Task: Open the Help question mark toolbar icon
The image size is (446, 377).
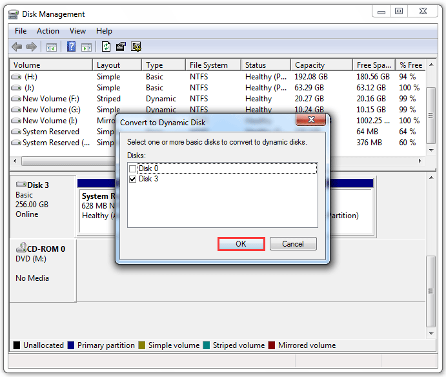Action: point(71,46)
